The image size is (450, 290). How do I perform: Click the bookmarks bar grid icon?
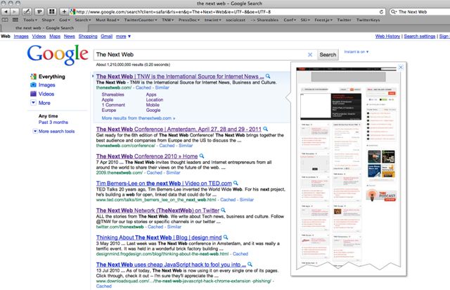point(15,20)
